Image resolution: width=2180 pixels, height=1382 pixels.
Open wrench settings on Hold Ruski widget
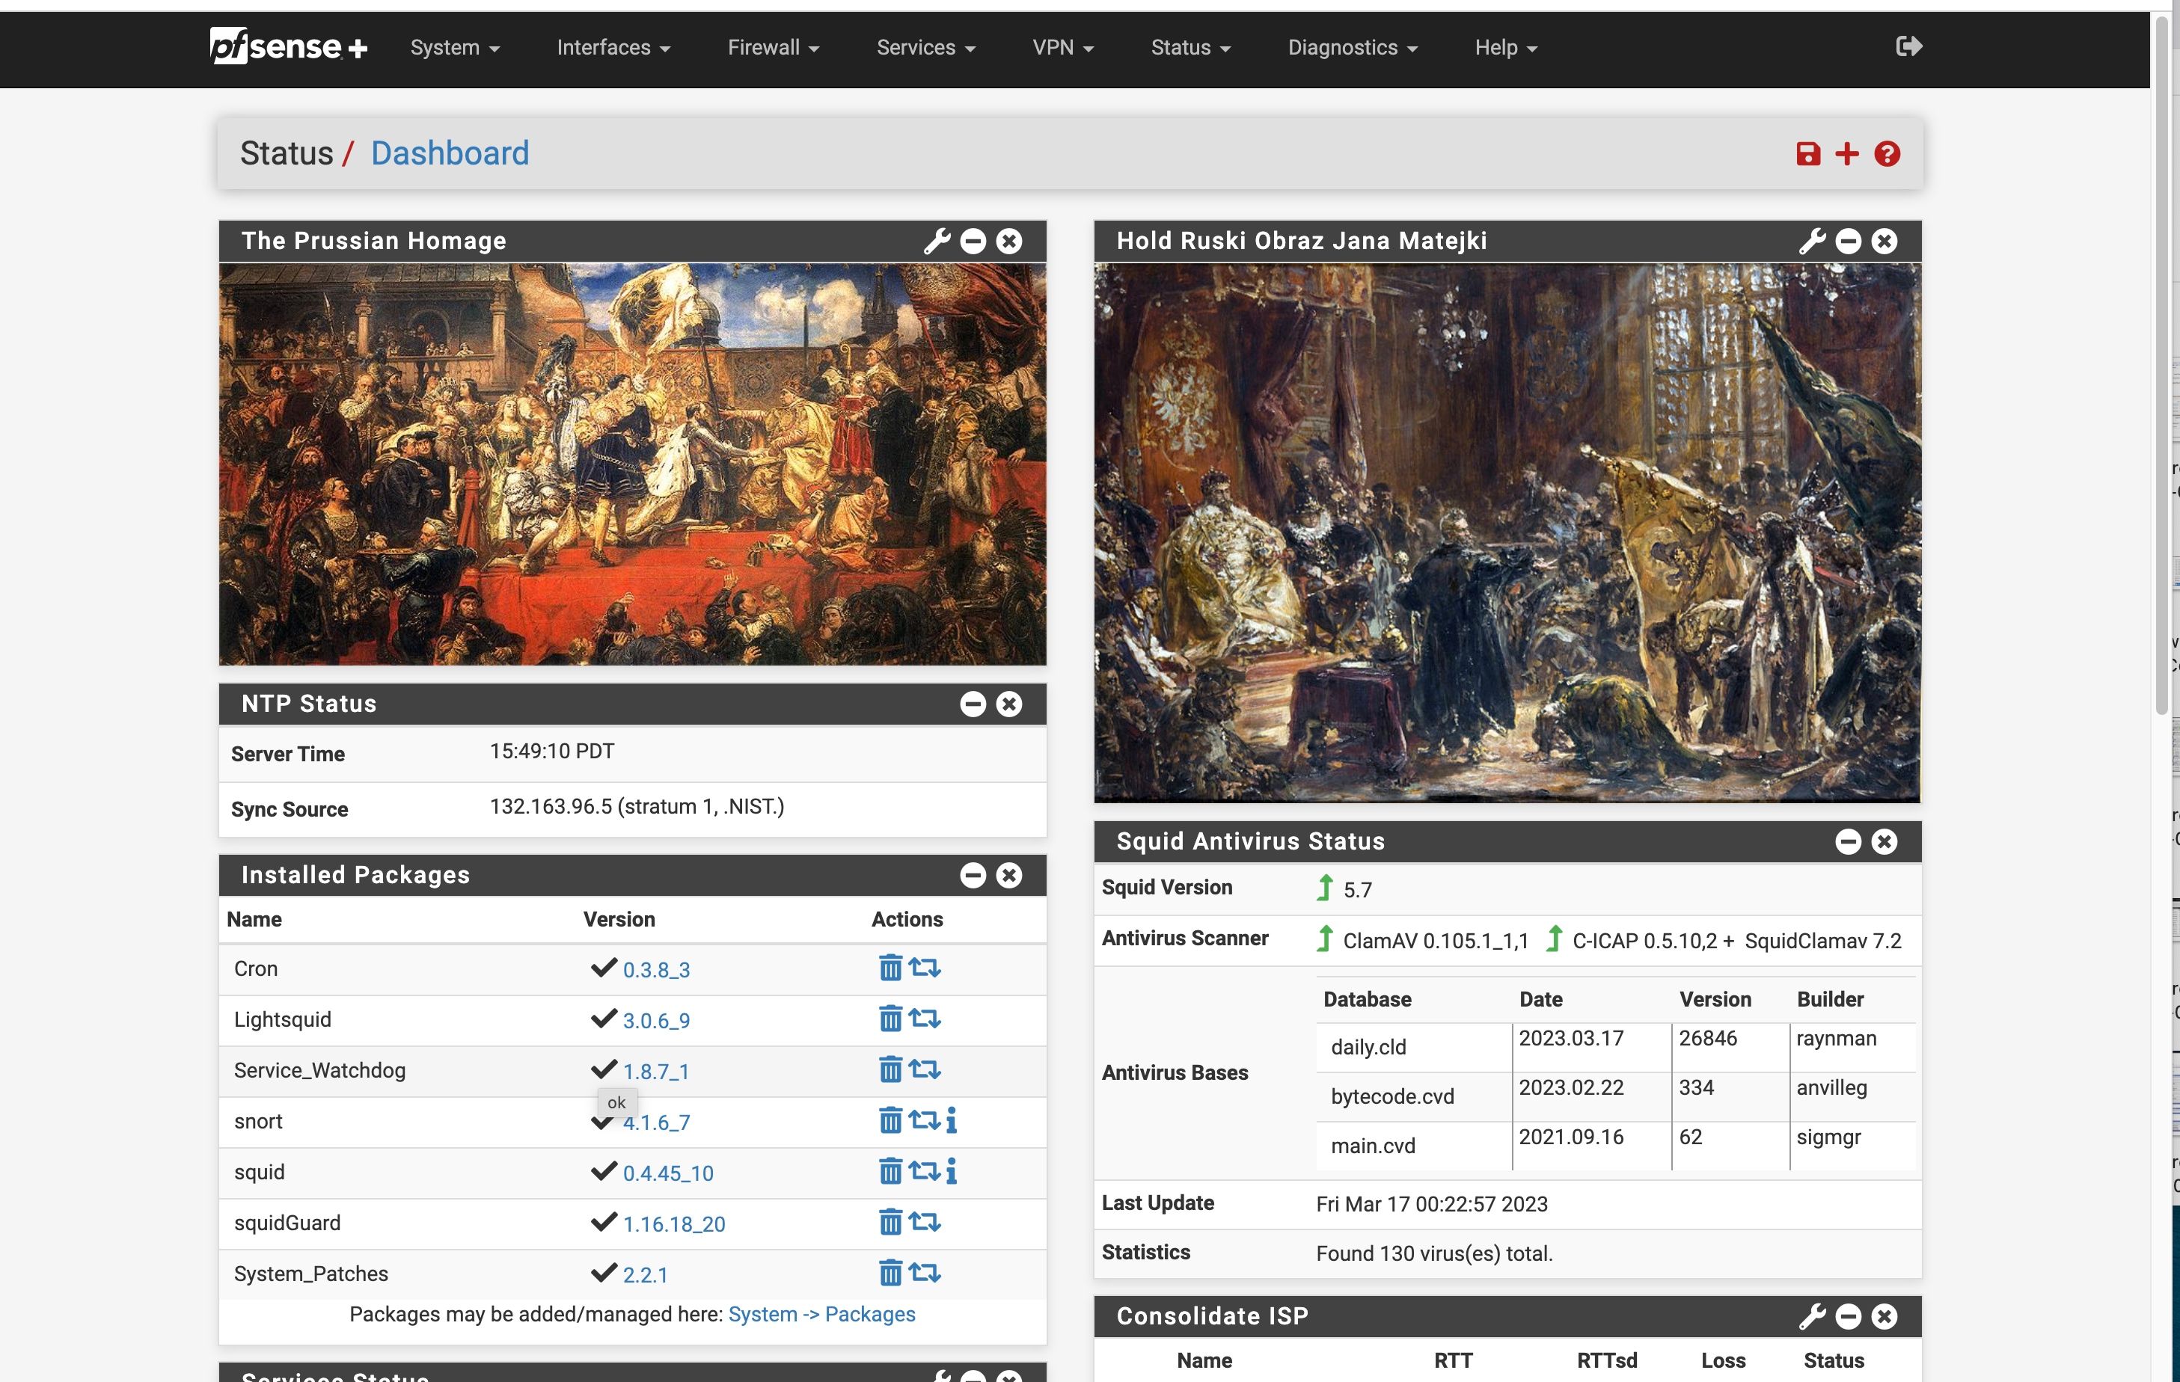click(1813, 241)
